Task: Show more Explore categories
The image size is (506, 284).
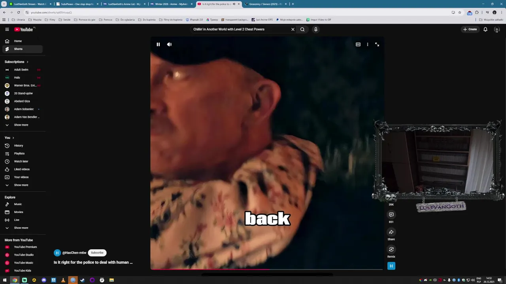Action: (x=23, y=228)
